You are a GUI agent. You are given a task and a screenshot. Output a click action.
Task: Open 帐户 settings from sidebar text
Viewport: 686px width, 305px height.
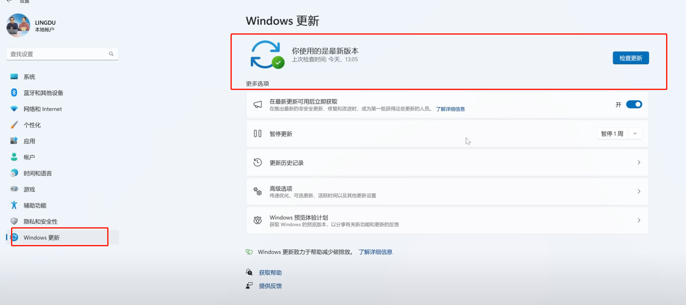tap(29, 157)
